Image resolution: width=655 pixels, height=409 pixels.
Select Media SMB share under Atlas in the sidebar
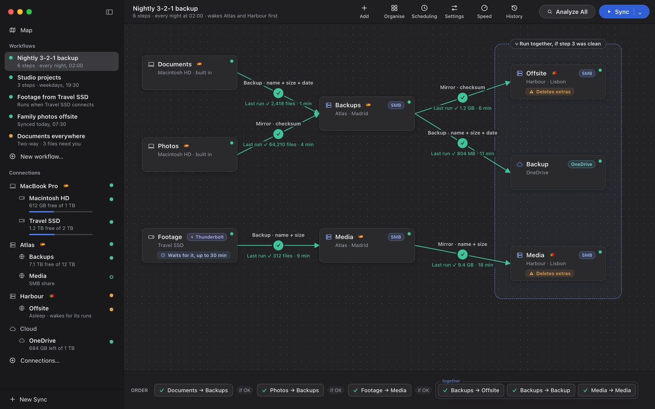point(62,279)
